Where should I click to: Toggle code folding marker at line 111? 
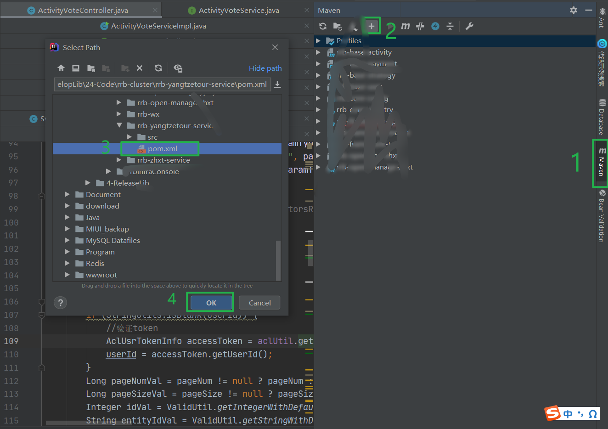pyautogui.click(x=42, y=368)
